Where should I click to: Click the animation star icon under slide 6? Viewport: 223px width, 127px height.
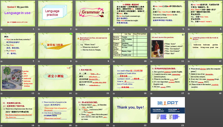point(189,29)
